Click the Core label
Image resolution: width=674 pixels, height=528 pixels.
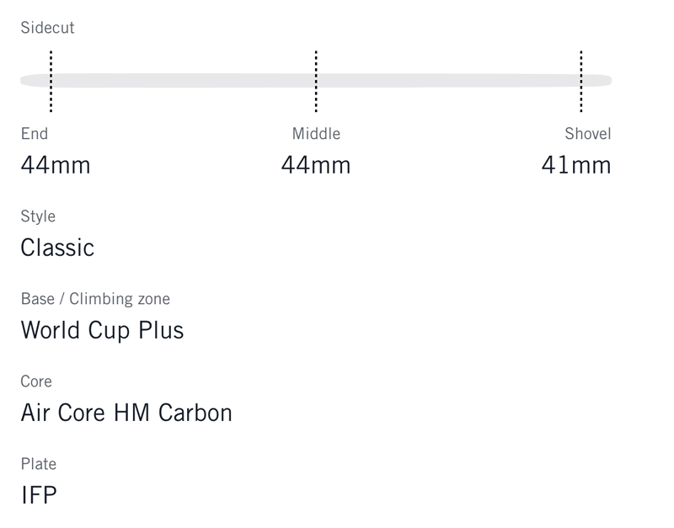36,381
